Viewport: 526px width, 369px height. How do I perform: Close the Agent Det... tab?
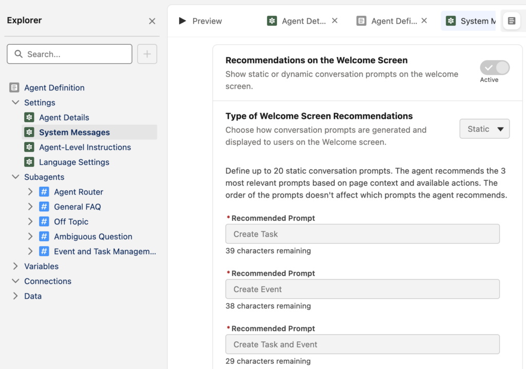tap(334, 21)
